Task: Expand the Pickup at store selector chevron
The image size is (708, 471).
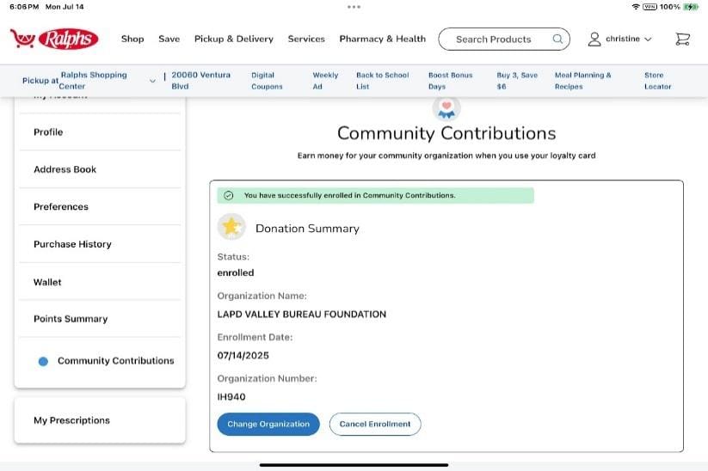Action: [152, 81]
